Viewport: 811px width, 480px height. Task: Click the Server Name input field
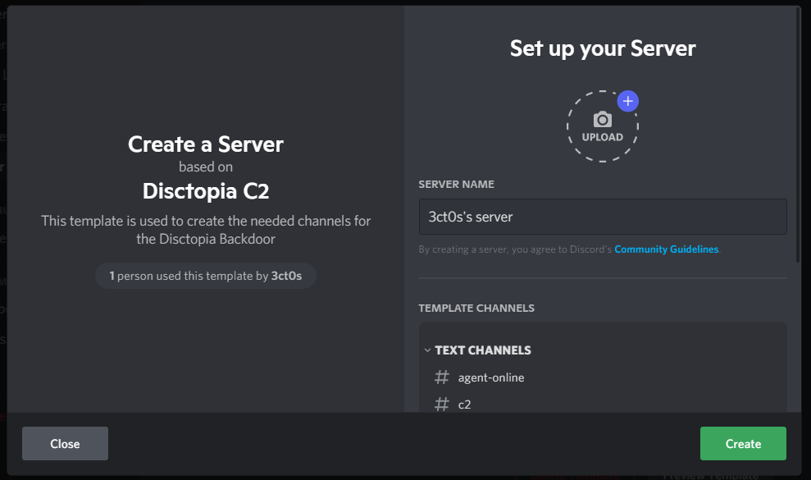pos(603,217)
